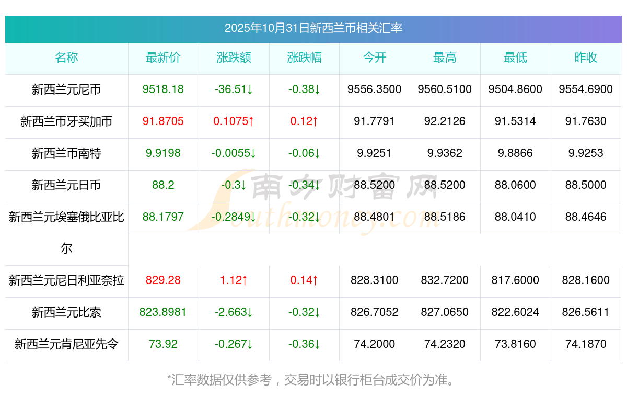Click change percent -0.36↓
The width and height of the screenshot is (627, 396).
click(304, 344)
